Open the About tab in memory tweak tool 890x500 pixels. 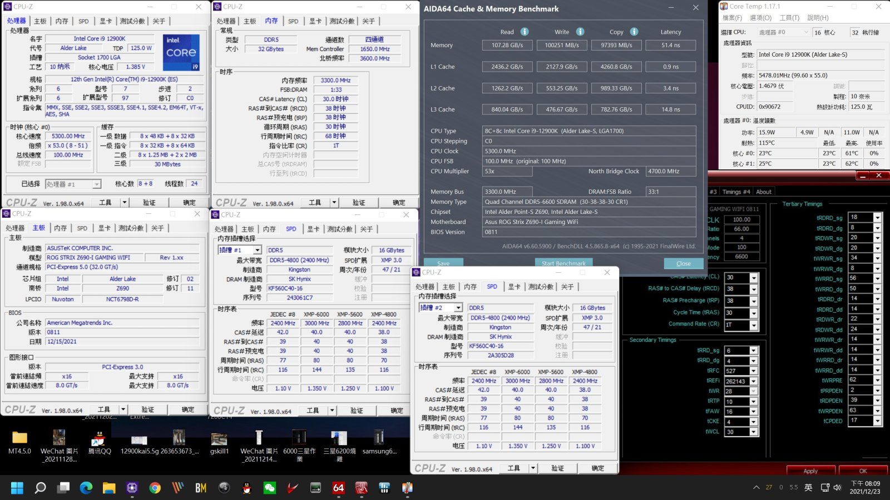tap(764, 192)
